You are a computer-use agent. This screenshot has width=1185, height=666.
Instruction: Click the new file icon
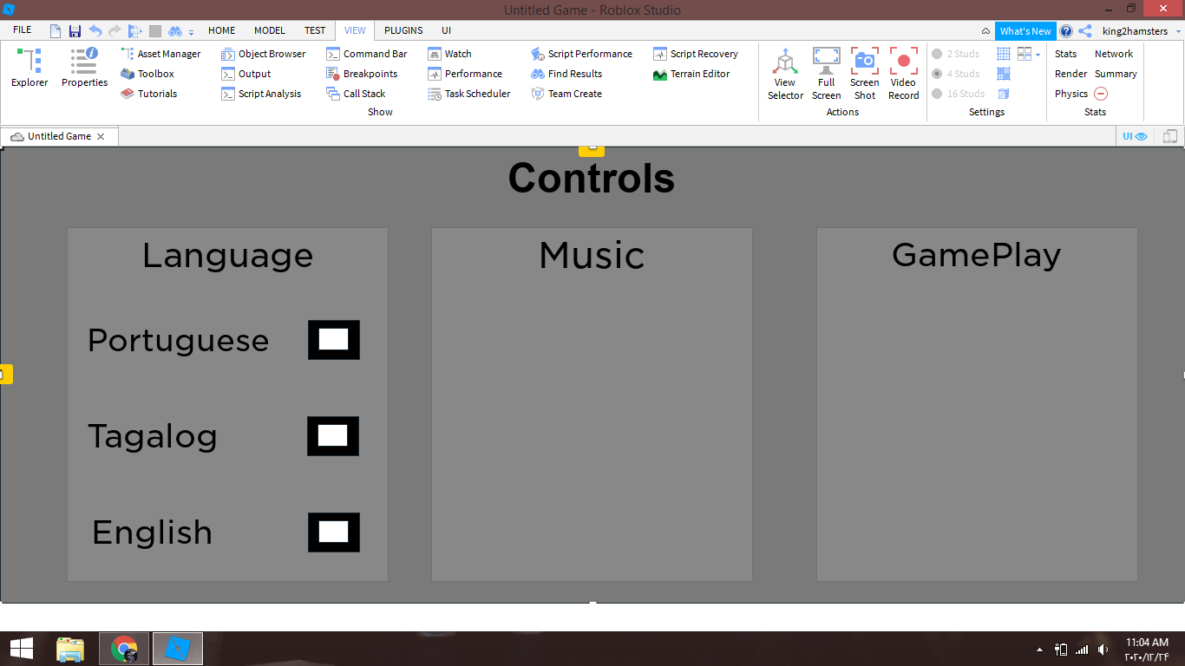pos(56,31)
